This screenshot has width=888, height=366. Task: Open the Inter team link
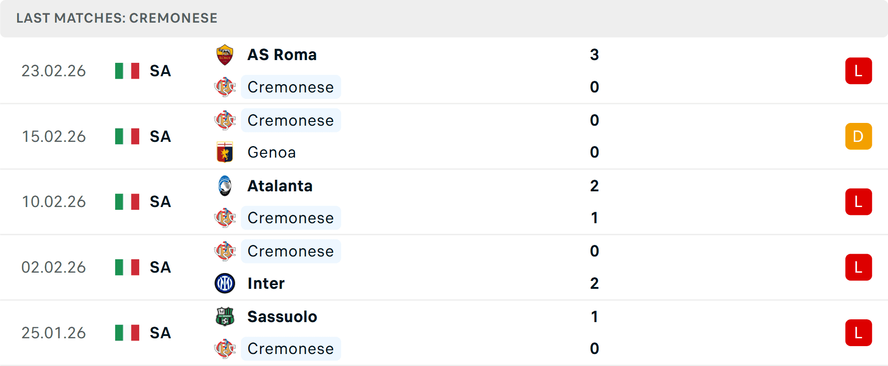266,283
